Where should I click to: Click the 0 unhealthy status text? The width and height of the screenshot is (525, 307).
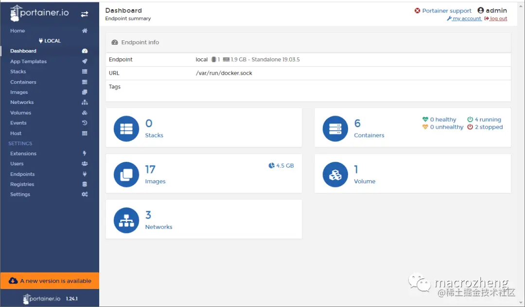pos(447,127)
